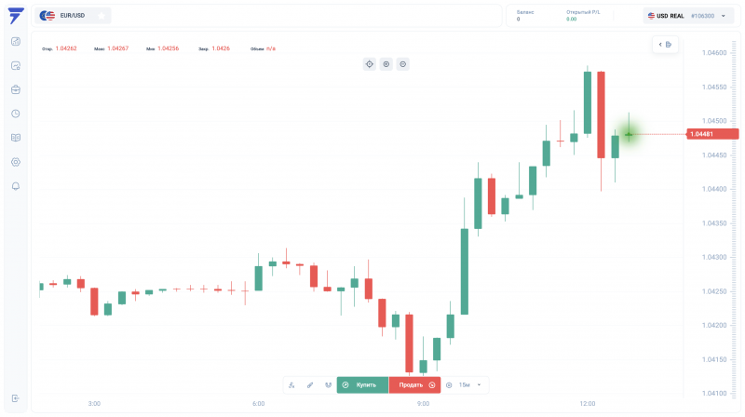Click the green Купить buy button

pos(362,385)
